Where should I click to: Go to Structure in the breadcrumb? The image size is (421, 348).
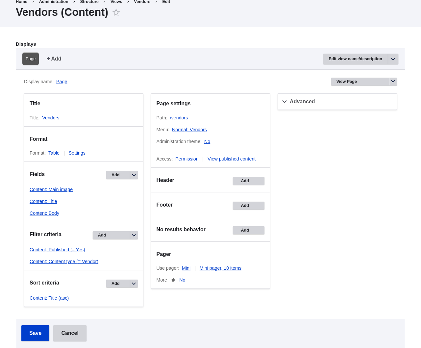[x=89, y=2]
